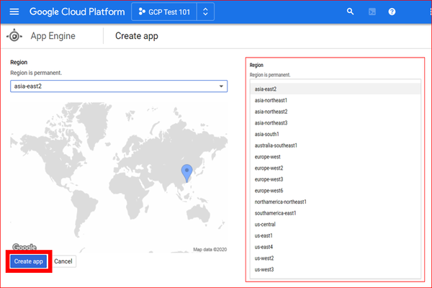
Task: Open the hamburger navigation menu
Action: [14, 12]
